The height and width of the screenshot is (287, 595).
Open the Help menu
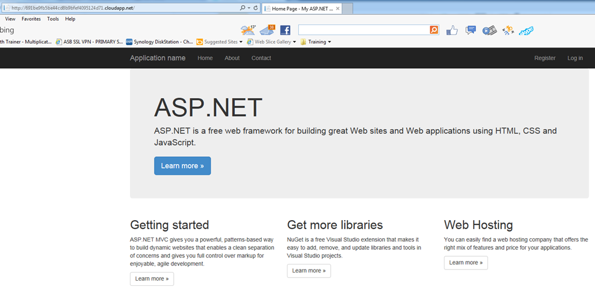point(70,19)
